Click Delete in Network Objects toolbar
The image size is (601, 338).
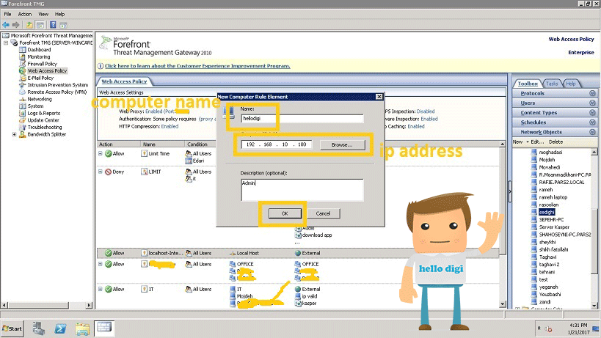(556, 142)
